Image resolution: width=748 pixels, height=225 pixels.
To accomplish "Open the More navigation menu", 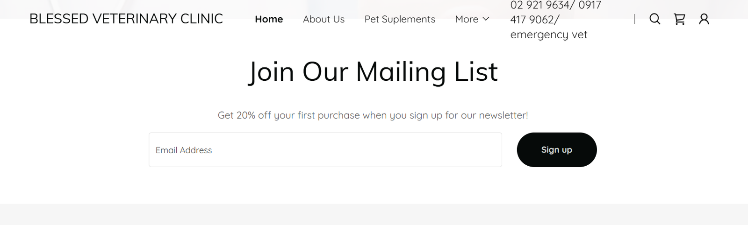I will (x=467, y=19).
